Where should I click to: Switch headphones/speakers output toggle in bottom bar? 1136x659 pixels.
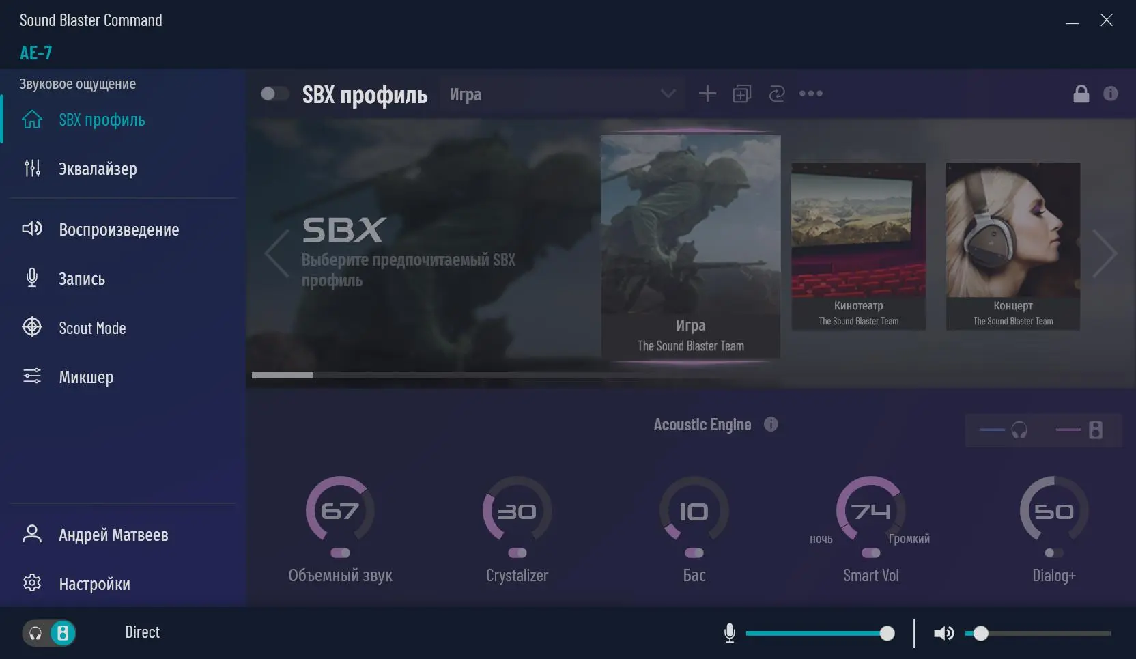(49, 633)
